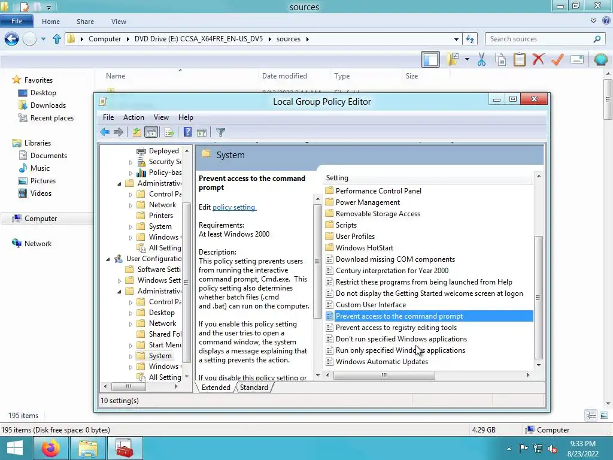This screenshot has height=460, width=613.
Task: Click the settings list vertical scrollbar thumb
Action: (538, 297)
